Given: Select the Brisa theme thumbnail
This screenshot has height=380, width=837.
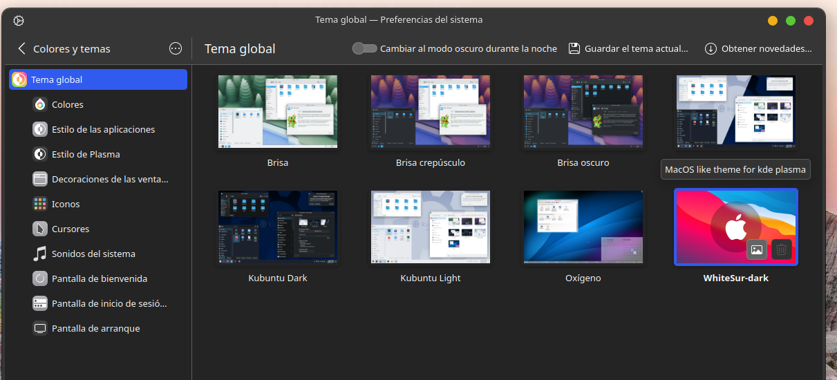Looking at the screenshot, I should pyautogui.click(x=278, y=112).
